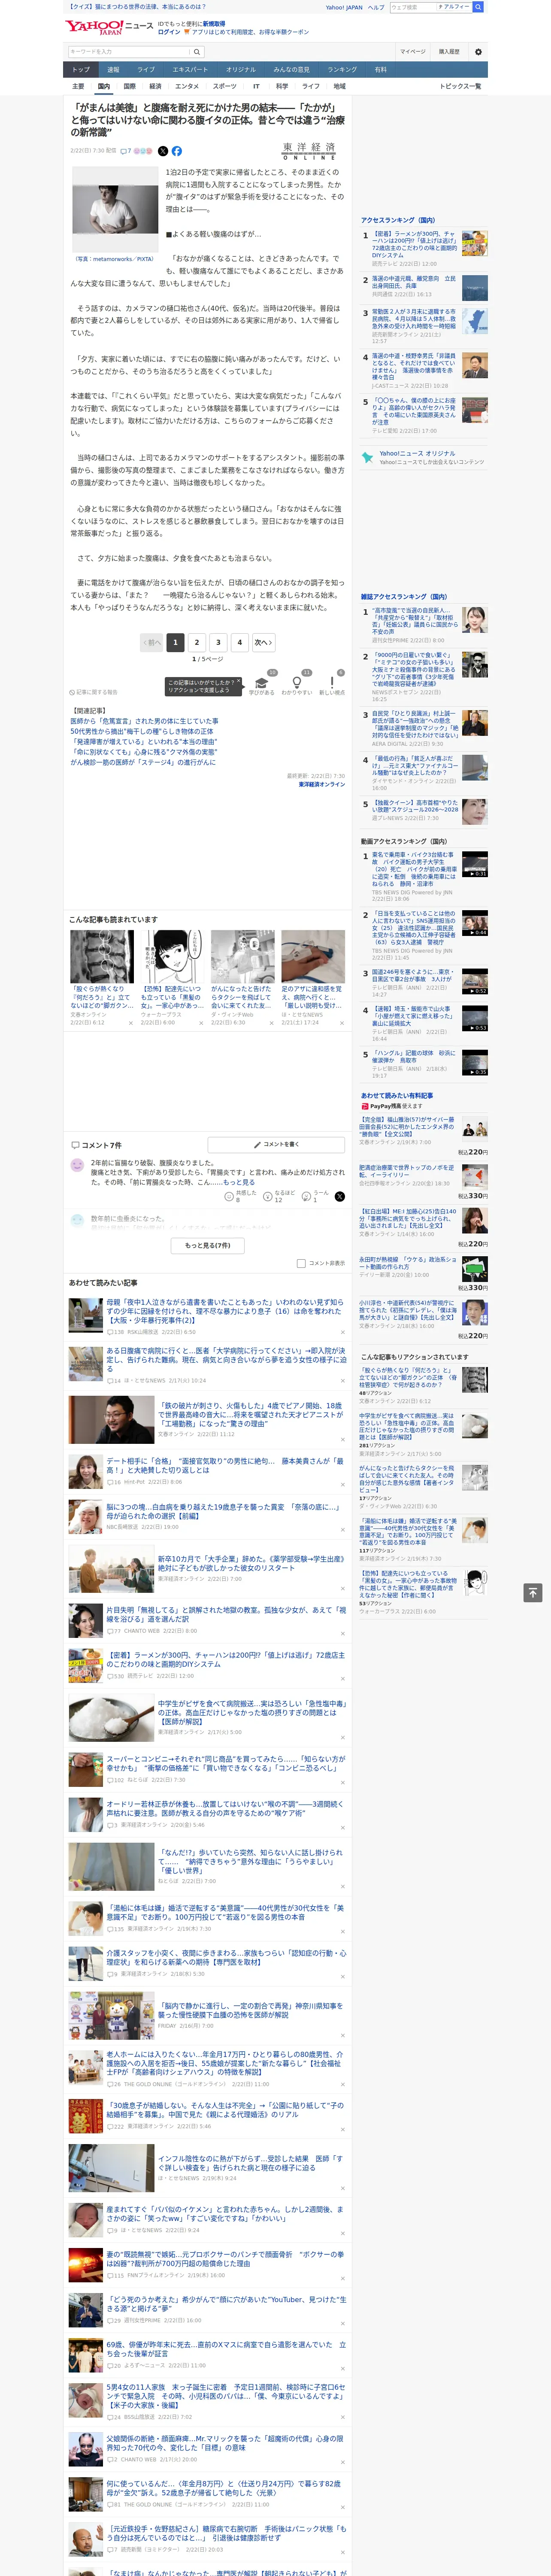Share the article on X
This screenshot has height=2576, width=551.
tap(163, 151)
